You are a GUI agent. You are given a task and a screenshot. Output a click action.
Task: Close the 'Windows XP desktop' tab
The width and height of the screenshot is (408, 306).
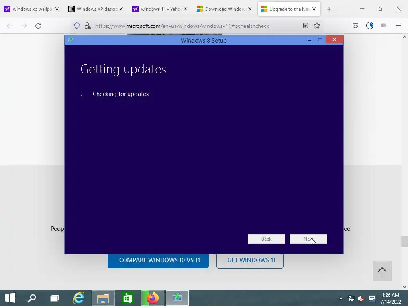tap(121, 9)
